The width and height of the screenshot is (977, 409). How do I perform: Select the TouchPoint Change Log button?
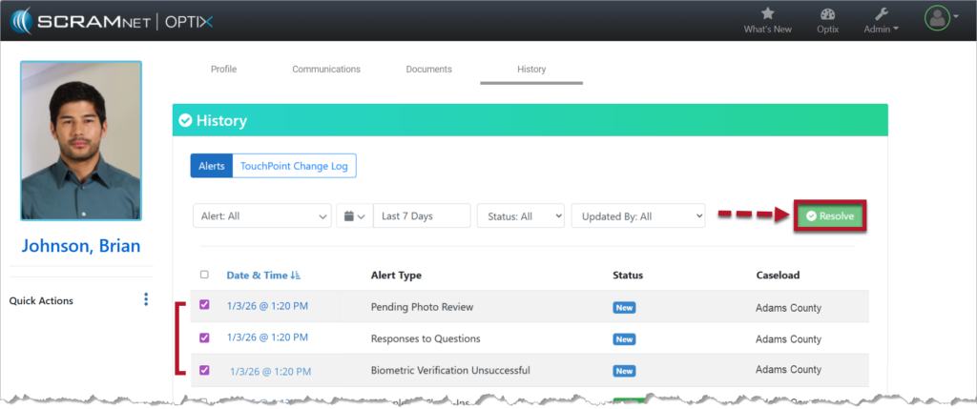pyautogui.click(x=294, y=166)
